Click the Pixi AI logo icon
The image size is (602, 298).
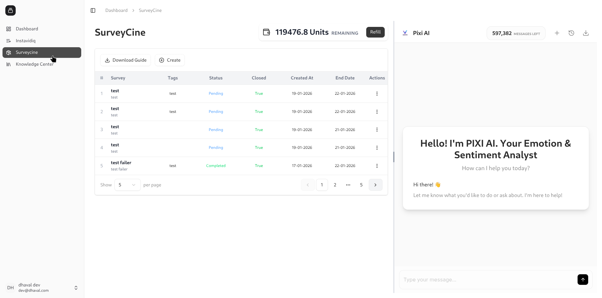[x=405, y=33]
